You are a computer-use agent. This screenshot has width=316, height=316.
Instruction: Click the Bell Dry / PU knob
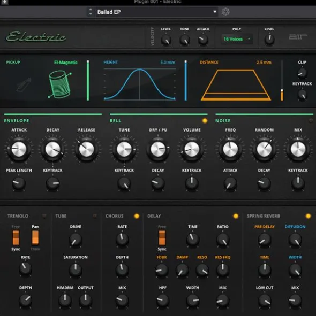pos(158,149)
